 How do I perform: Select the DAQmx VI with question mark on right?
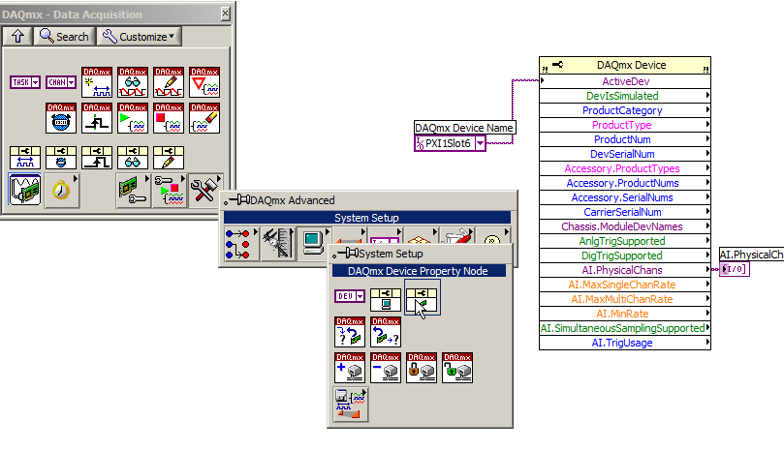(x=386, y=332)
